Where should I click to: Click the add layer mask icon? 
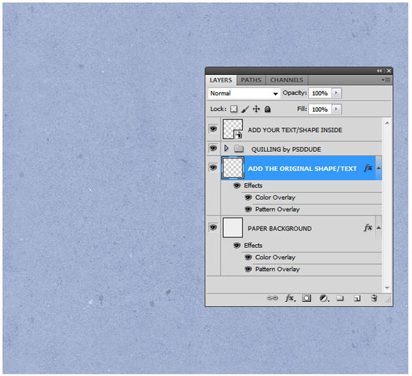[x=306, y=298]
